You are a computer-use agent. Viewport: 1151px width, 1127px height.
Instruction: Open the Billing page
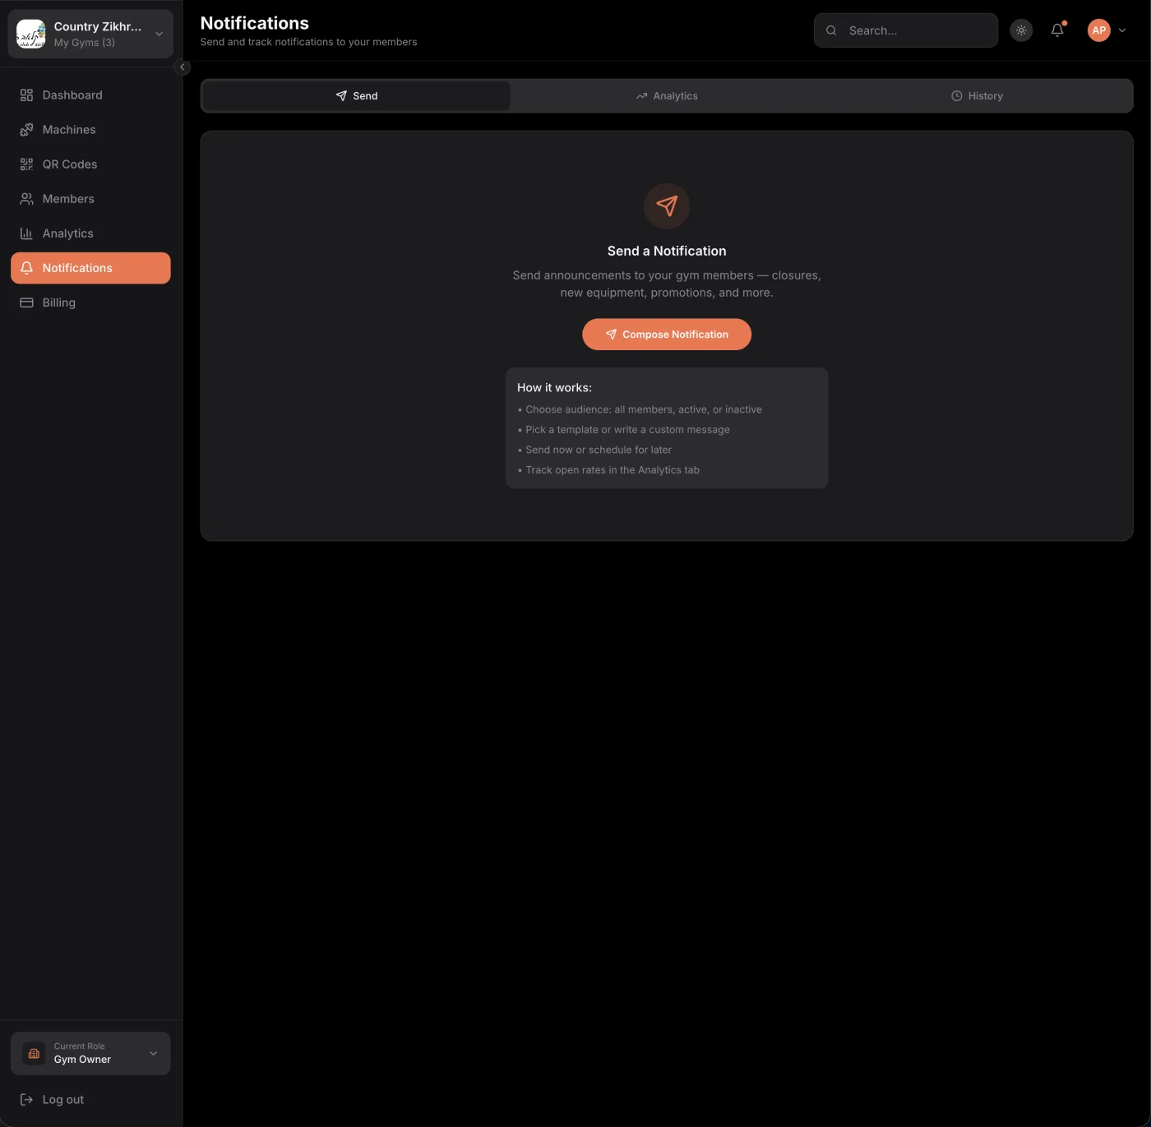[90, 303]
